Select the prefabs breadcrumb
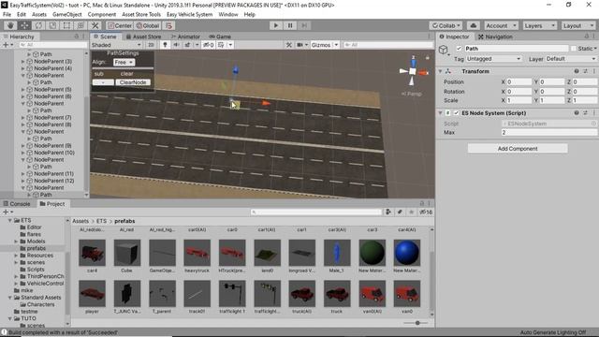The width and height of the screenshot is (599, 337). pos(124,221)
